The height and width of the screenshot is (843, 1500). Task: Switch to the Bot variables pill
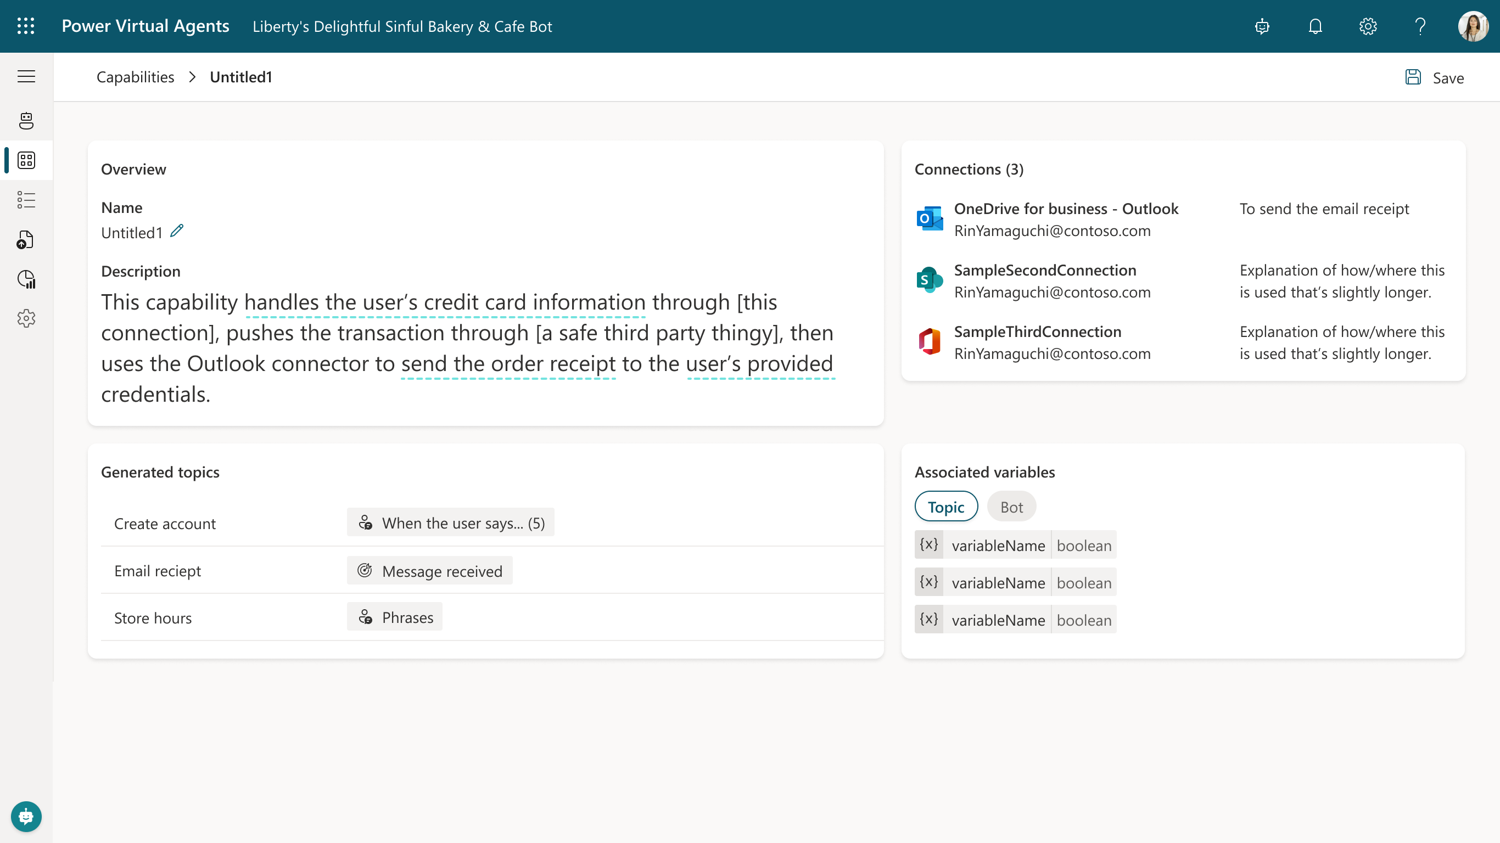point(1011,507)
